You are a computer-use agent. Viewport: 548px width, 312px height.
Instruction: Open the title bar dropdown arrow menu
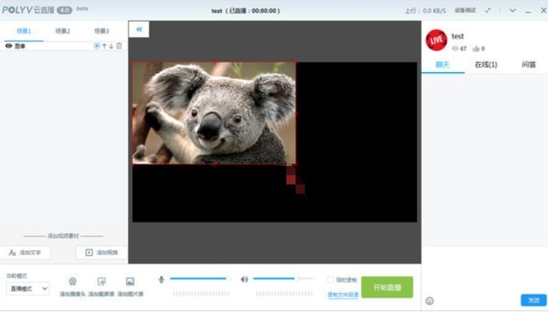[513, 10]
